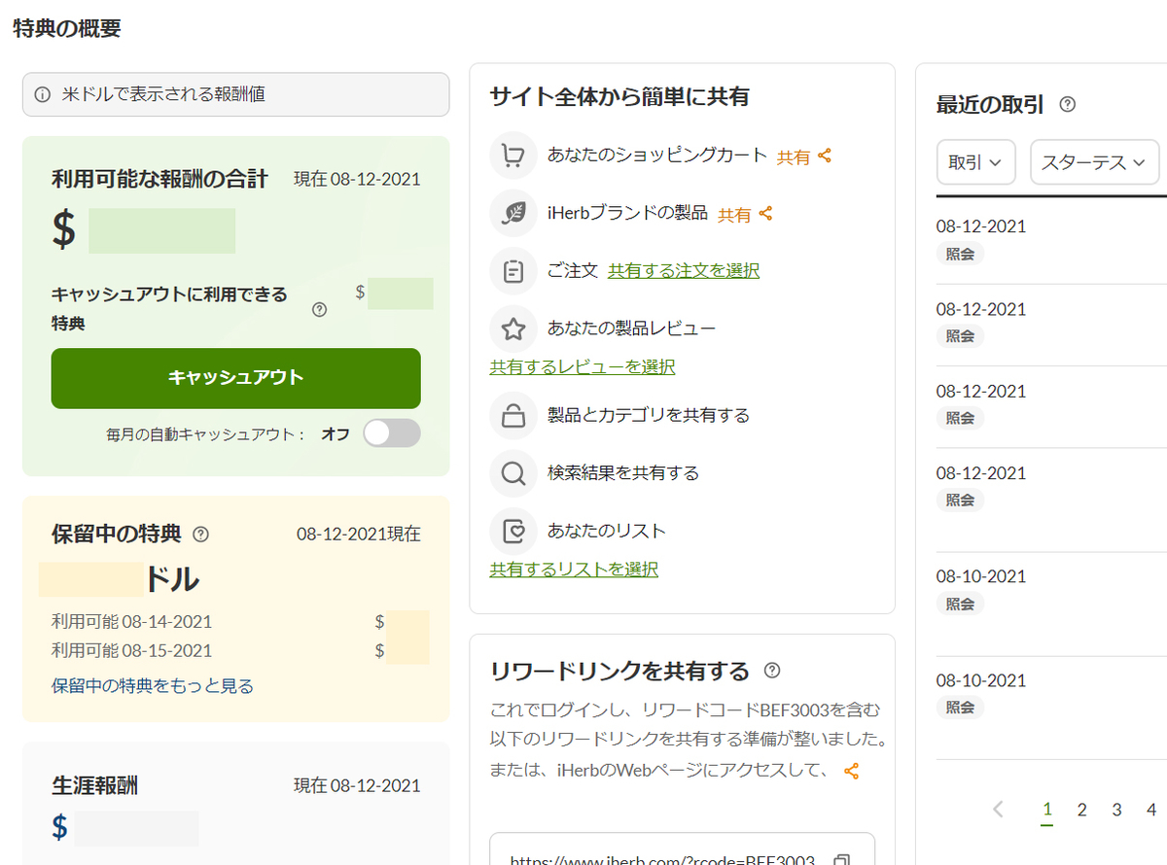Screen dimensions: 1167x865
Task: Expand the 保留中の特典 help tooltip icon
Action: (200, 533)
